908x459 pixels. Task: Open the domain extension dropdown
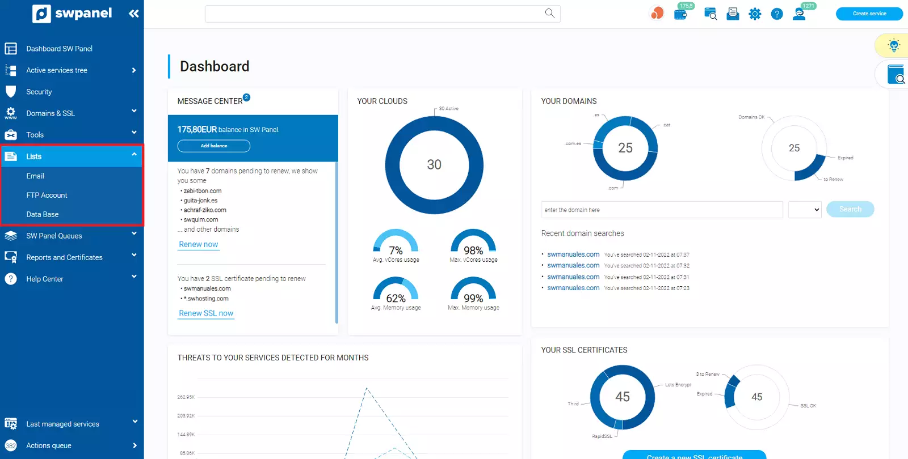click(x=805, y=210)
